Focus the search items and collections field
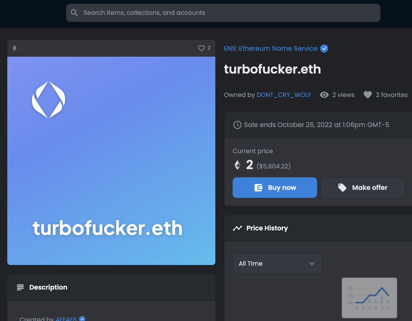 coord(223,13)
